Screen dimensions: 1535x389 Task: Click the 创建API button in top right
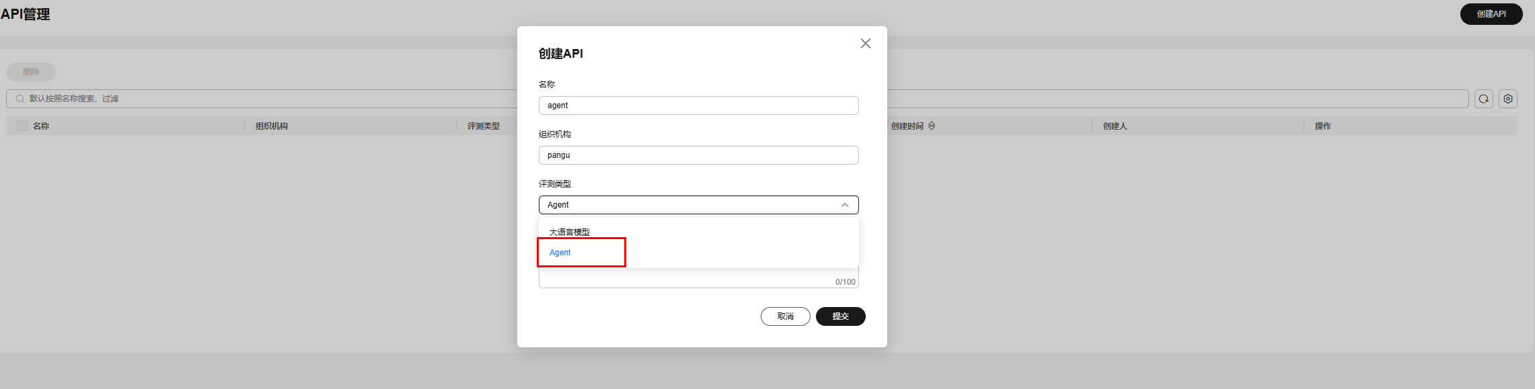[x=1491, y=14]
